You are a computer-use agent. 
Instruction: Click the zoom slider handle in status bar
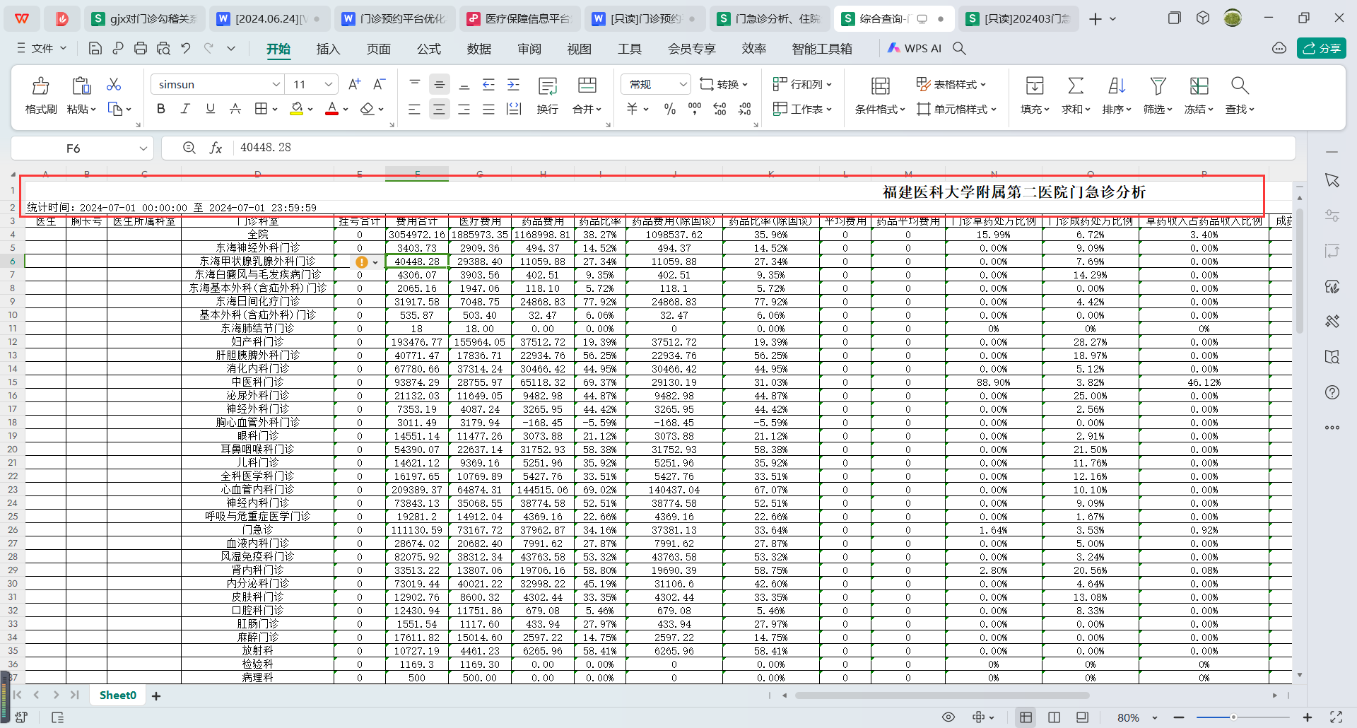[1233, 717]
